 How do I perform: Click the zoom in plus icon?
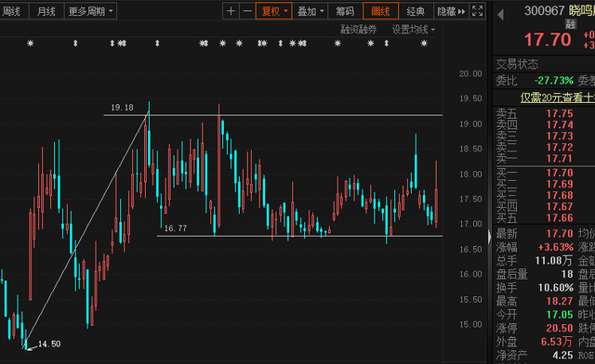(231, 11)
